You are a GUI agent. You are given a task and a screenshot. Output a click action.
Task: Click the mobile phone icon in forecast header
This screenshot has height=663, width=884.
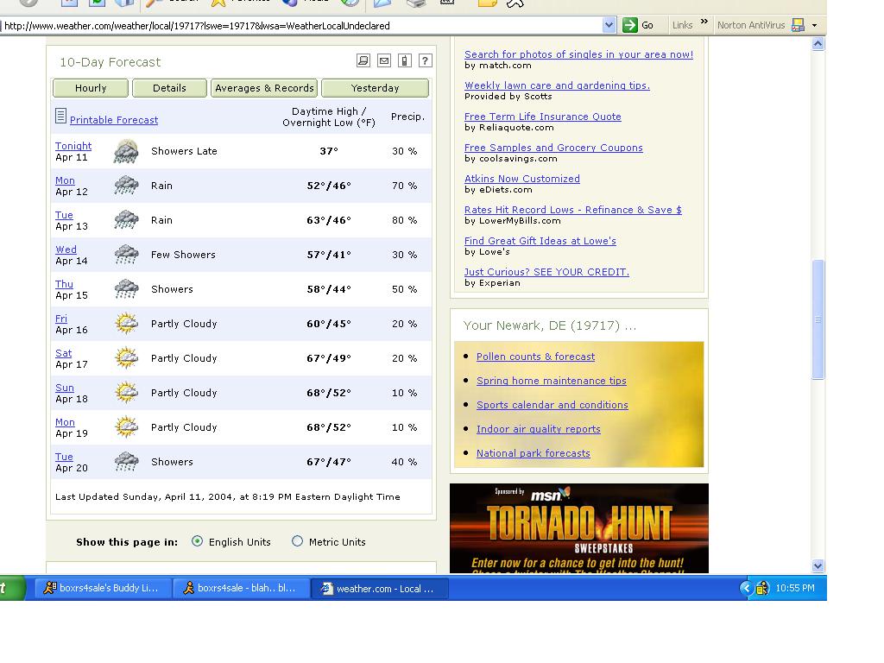click(405, 60)
